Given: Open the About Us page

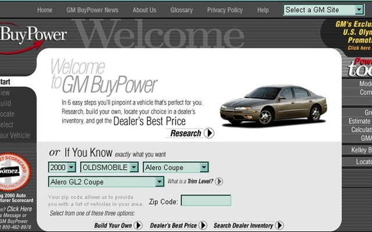Looking at the screenshot, I should pos(144,10).
